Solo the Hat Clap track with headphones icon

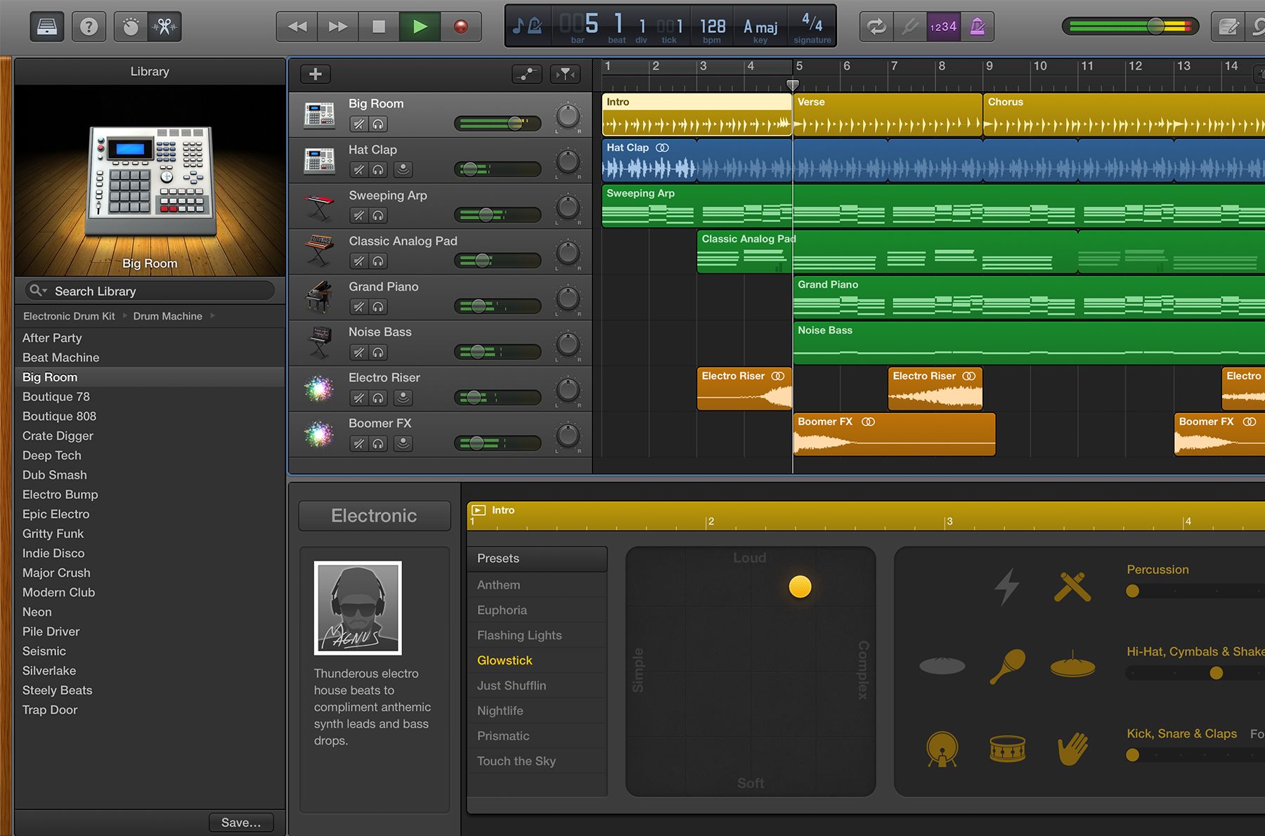point(378,169)
